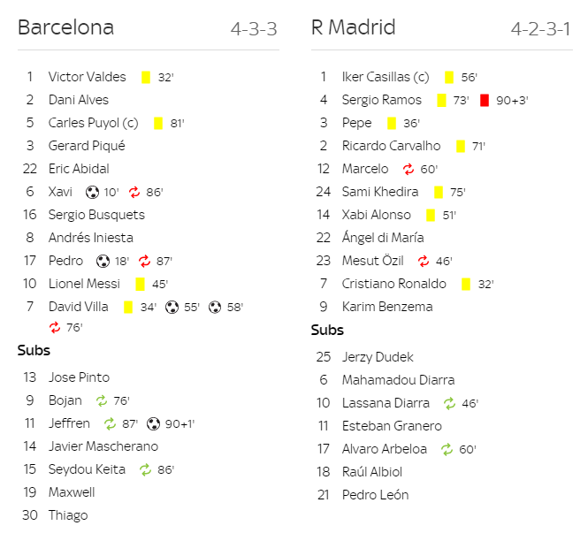This screenshot has width=588, height=533.
Task: Click Victor Valdes's yellow card
Action: (146, 78)
